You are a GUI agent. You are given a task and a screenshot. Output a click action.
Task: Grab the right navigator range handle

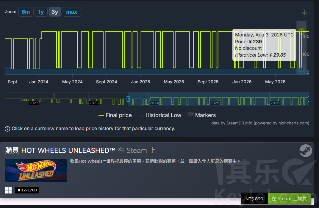coord(308,99)
